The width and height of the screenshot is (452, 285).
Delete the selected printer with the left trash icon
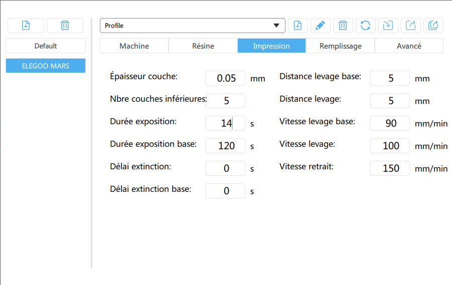pos(65,26)
